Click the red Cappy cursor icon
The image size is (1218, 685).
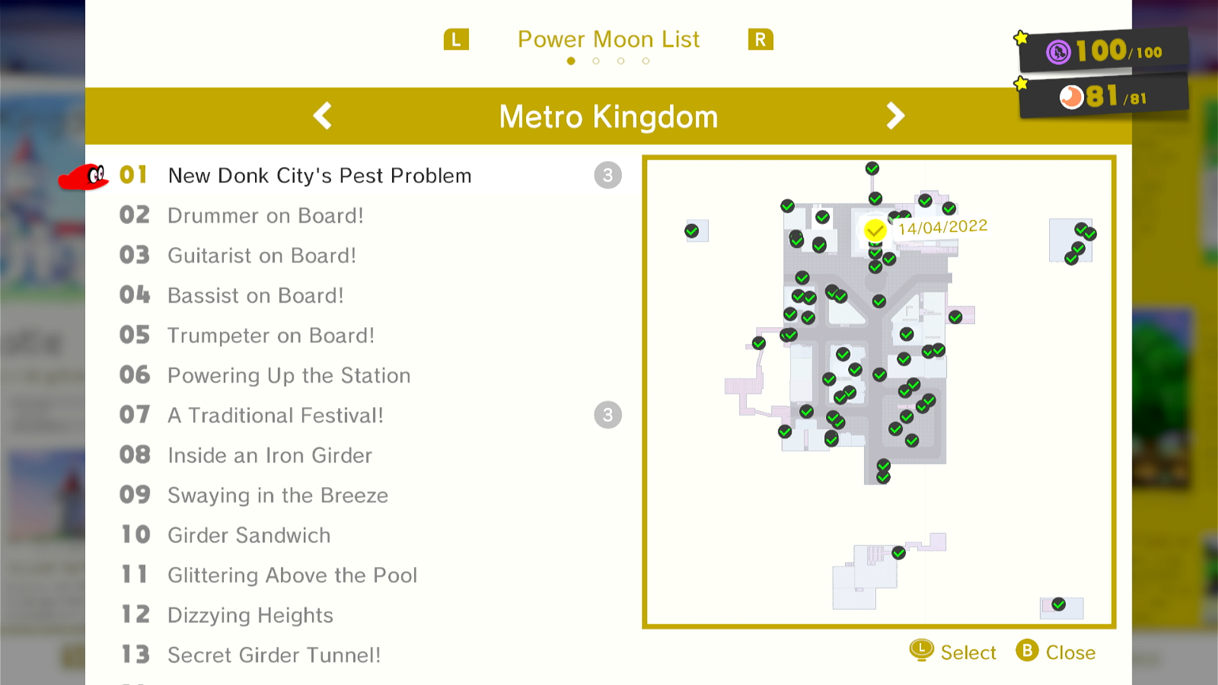pyautogui.click(x=84, y=177)
